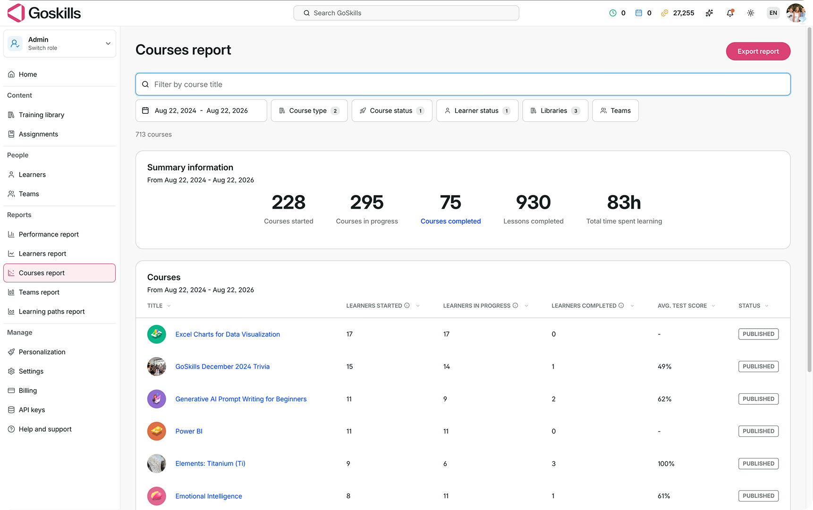This screenshot has width=813, height=510.
Task: Click the API keys database icon
Action: (11, 410)
